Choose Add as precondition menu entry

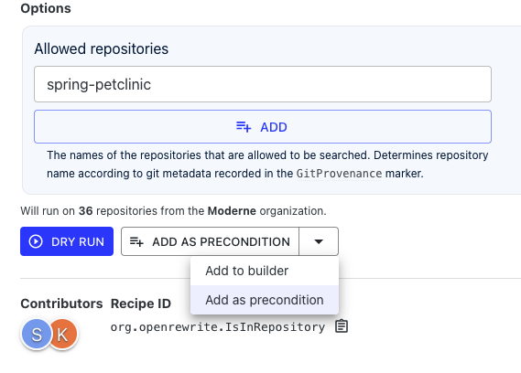click(x=265, y=300)
